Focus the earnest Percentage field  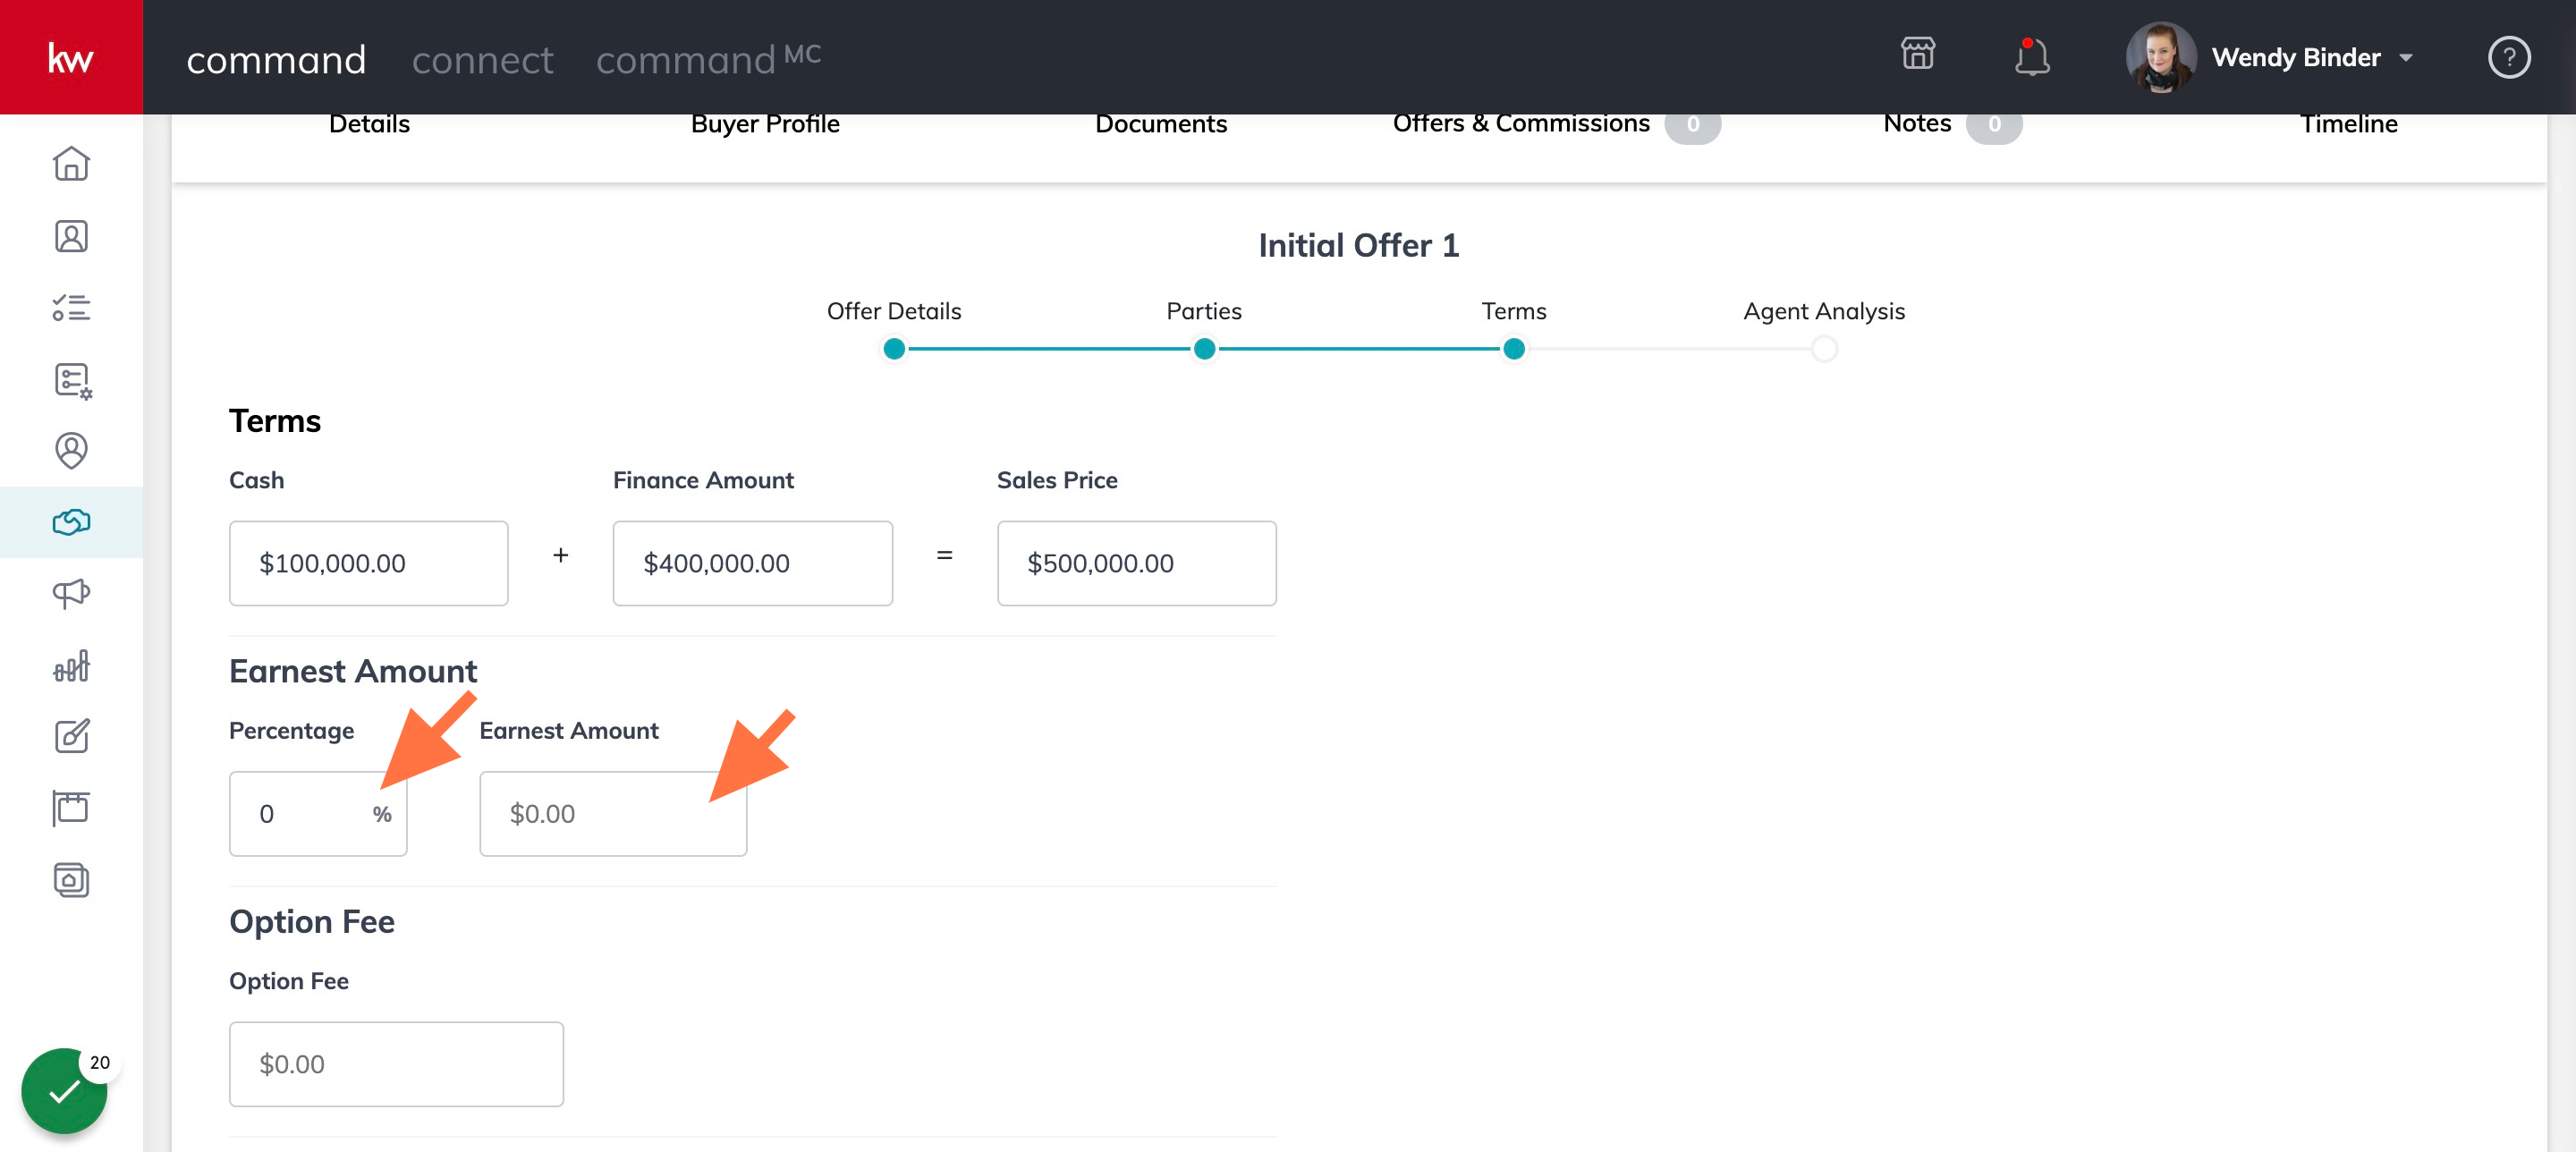pyautogui.click(x=318, y=814)
